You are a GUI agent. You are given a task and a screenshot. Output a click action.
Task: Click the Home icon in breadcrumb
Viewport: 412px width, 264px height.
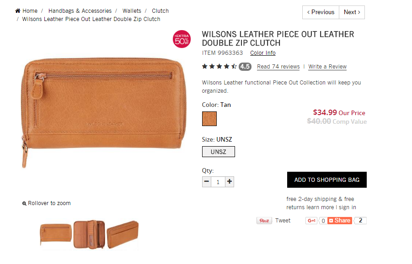18,11
